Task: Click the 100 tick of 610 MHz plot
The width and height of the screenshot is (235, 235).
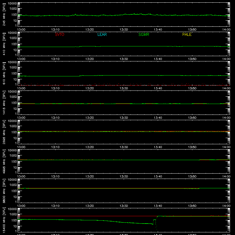Action: [x=14, y=73]
